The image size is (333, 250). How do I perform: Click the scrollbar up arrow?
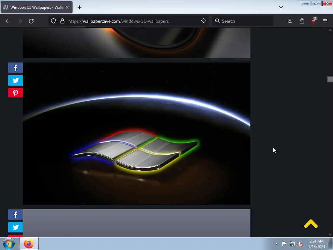click(x=330, y=30)
